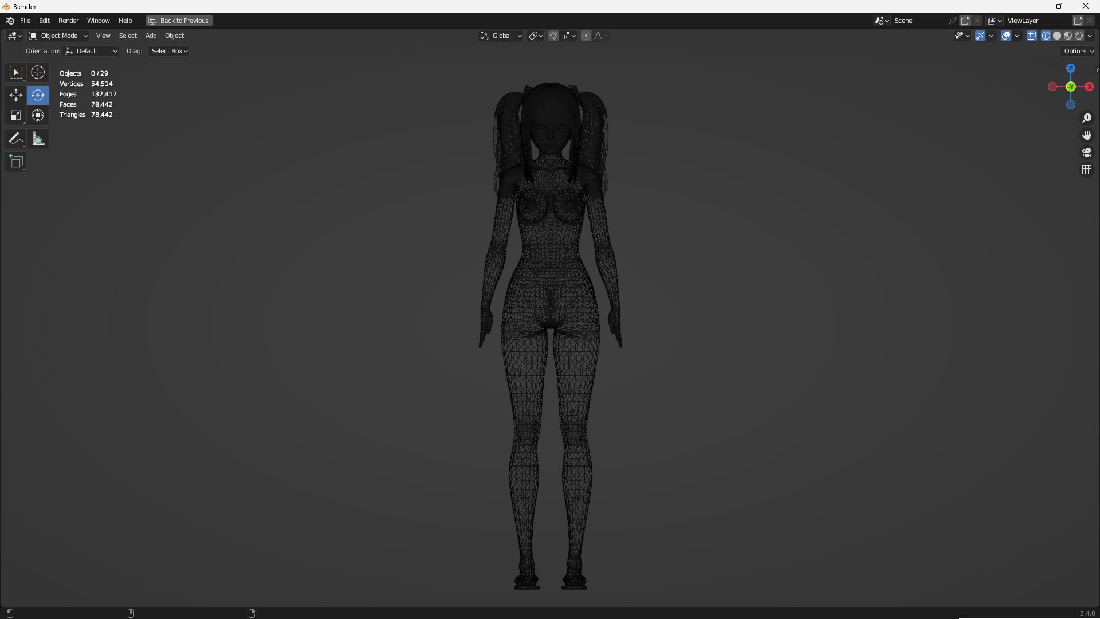Viewport: 1100px width, 619px height.
Task: Activate the Rotate tool
Action: [x=38, y=95]
